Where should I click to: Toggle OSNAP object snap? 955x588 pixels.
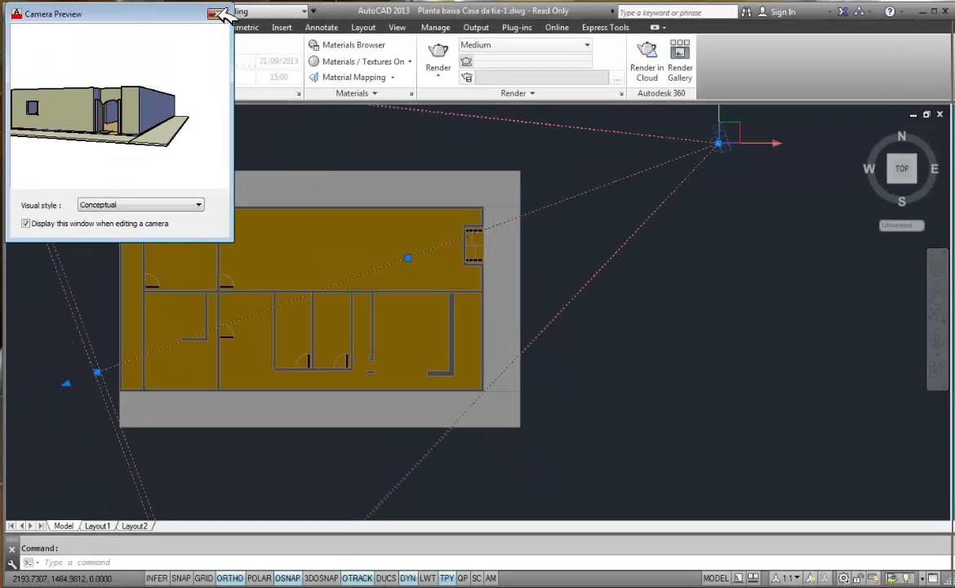tap(287, 578)
